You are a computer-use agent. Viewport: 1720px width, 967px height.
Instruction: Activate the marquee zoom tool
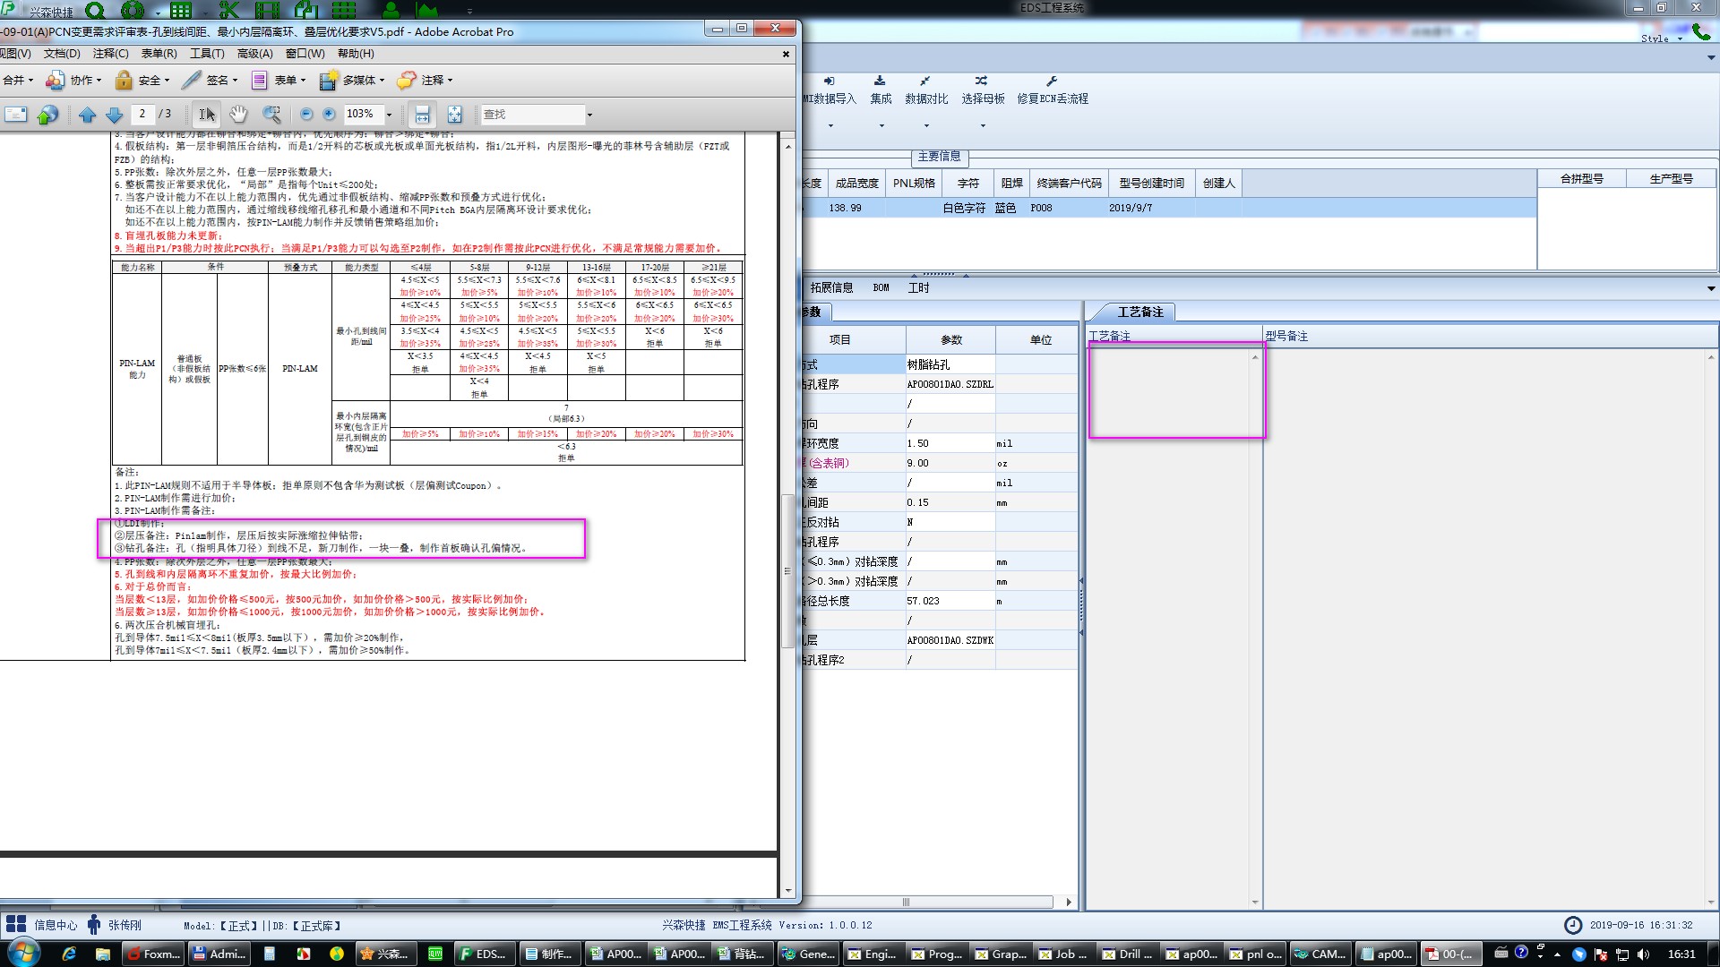[271, 115]
